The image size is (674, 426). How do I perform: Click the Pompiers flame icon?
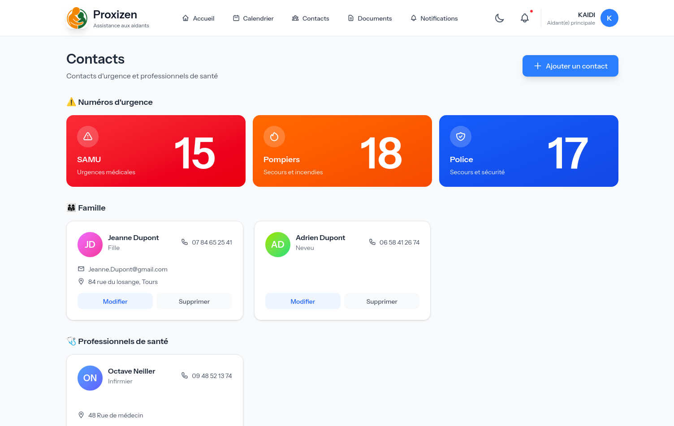pyautogui.click(x=274, y=137)
